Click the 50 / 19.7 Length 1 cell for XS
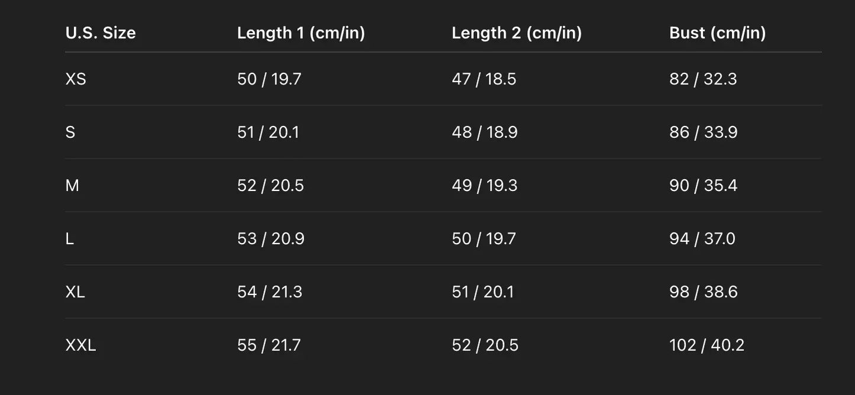855x395 pixels. click(x=269, y=79)
